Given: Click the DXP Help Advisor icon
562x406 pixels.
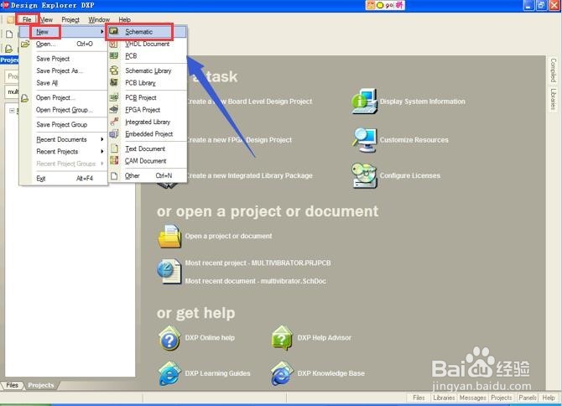Looking at the screenshot, I should (x=282, y=338).
